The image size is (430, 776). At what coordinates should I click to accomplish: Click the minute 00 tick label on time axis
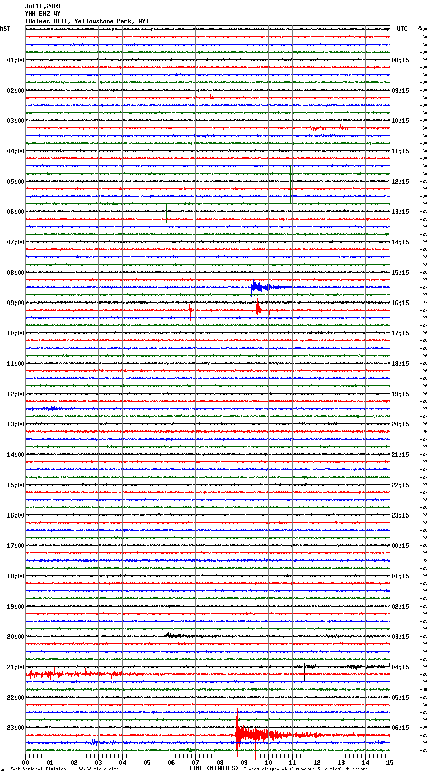(25, 762)
